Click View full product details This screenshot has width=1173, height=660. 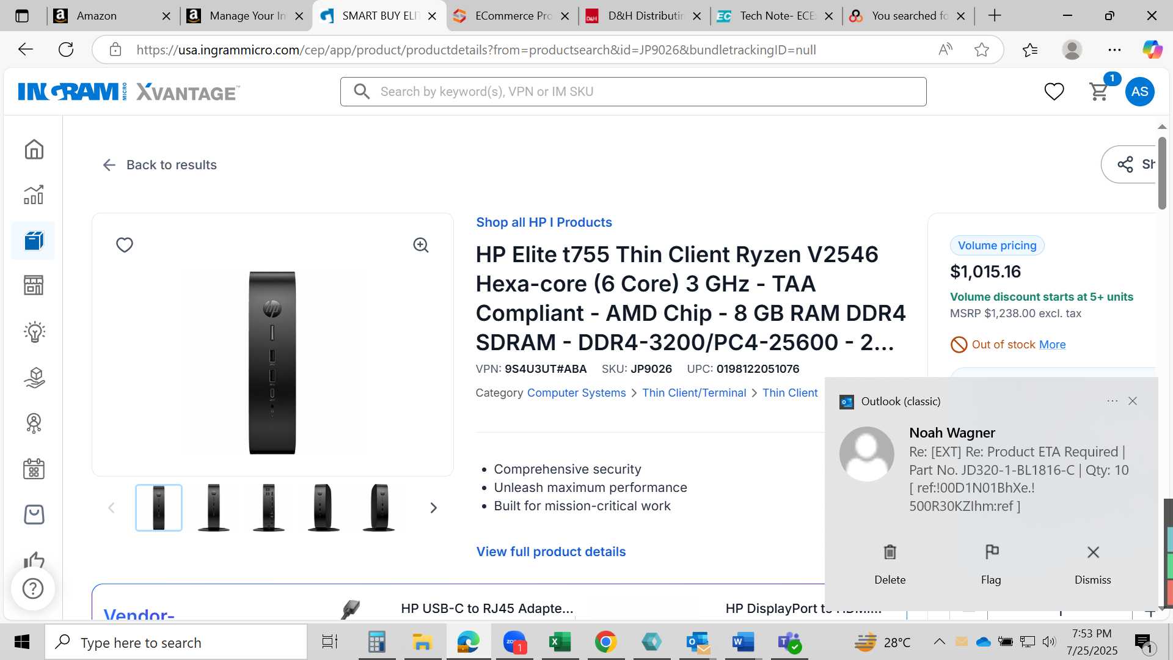pyautogui.click(x=551, y=552)
